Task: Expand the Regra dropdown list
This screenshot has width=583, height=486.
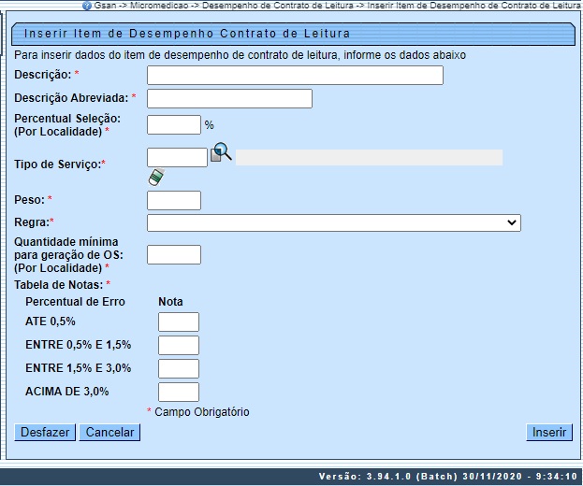Action: (x=334, y=222)
